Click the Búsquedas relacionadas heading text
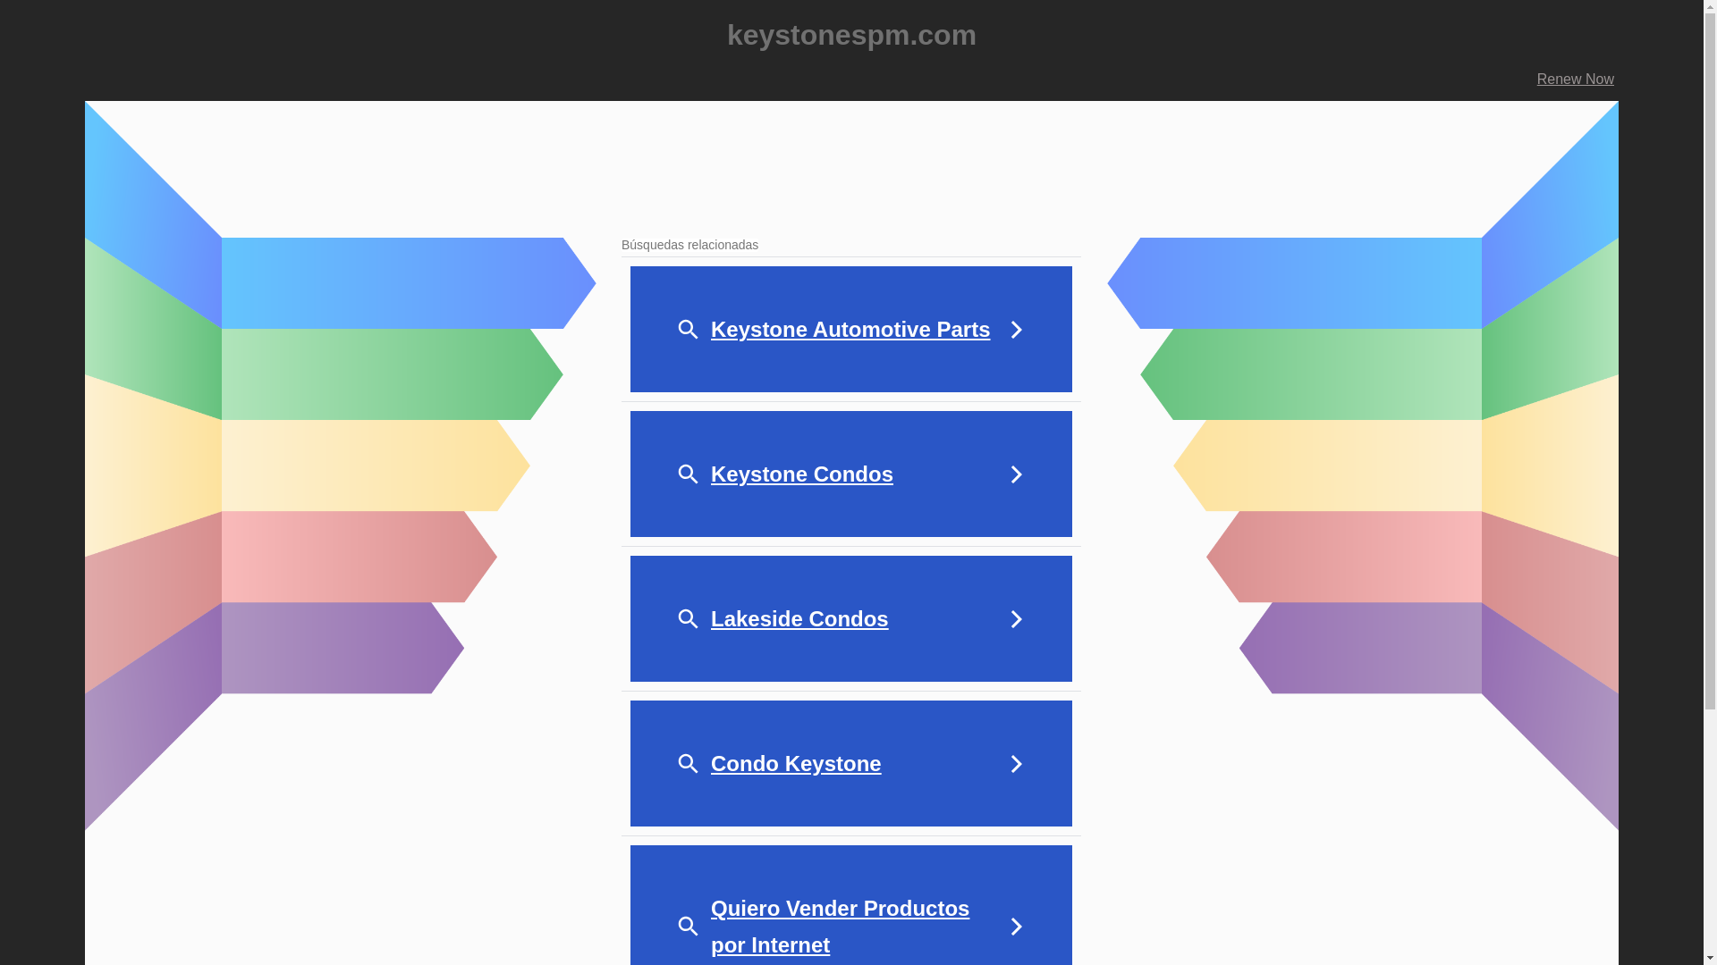Viewport: 1717px width, 965px height. [x=689, y=245]
